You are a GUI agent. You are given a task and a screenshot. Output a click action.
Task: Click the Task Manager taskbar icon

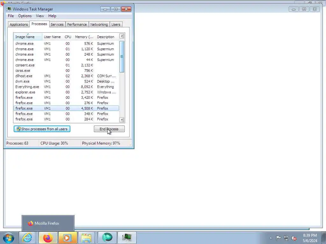pos(127,238)
